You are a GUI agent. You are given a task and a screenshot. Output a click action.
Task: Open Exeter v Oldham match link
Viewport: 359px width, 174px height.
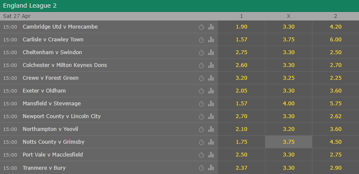[x=44, y=91]
